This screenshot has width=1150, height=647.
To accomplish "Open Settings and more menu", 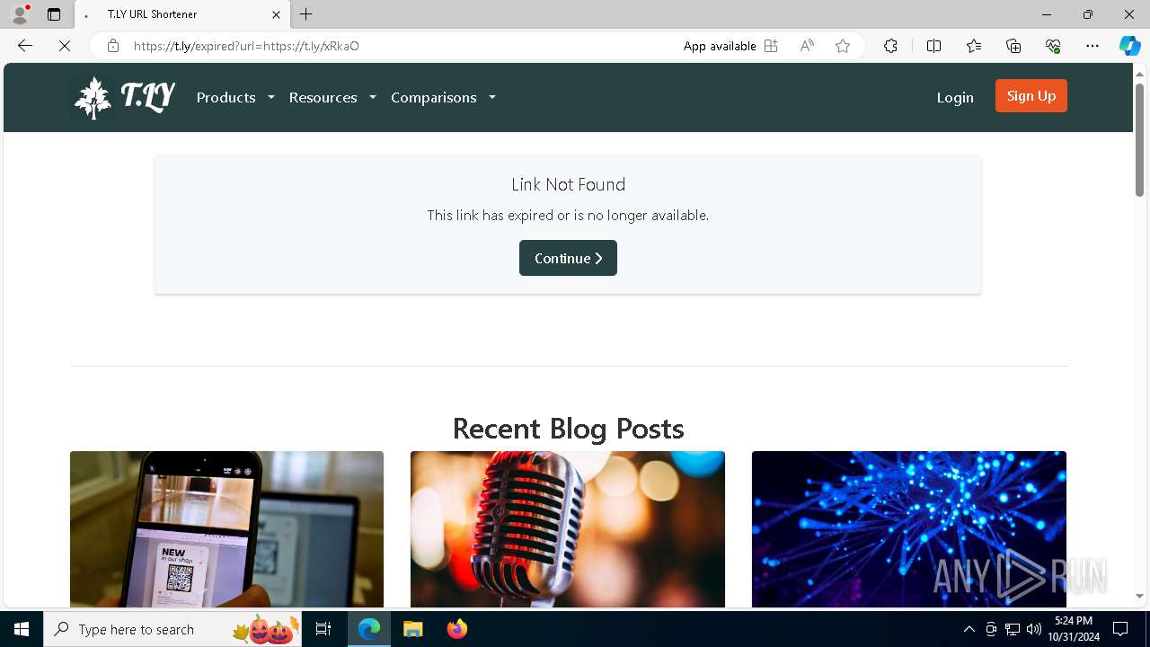I will [x=1092, y=46].
